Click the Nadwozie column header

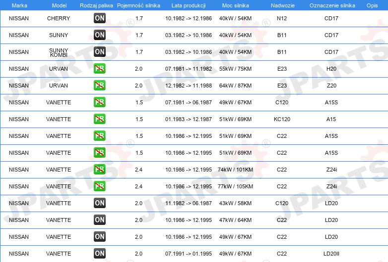pyautogui.click(x=283, y=5)
